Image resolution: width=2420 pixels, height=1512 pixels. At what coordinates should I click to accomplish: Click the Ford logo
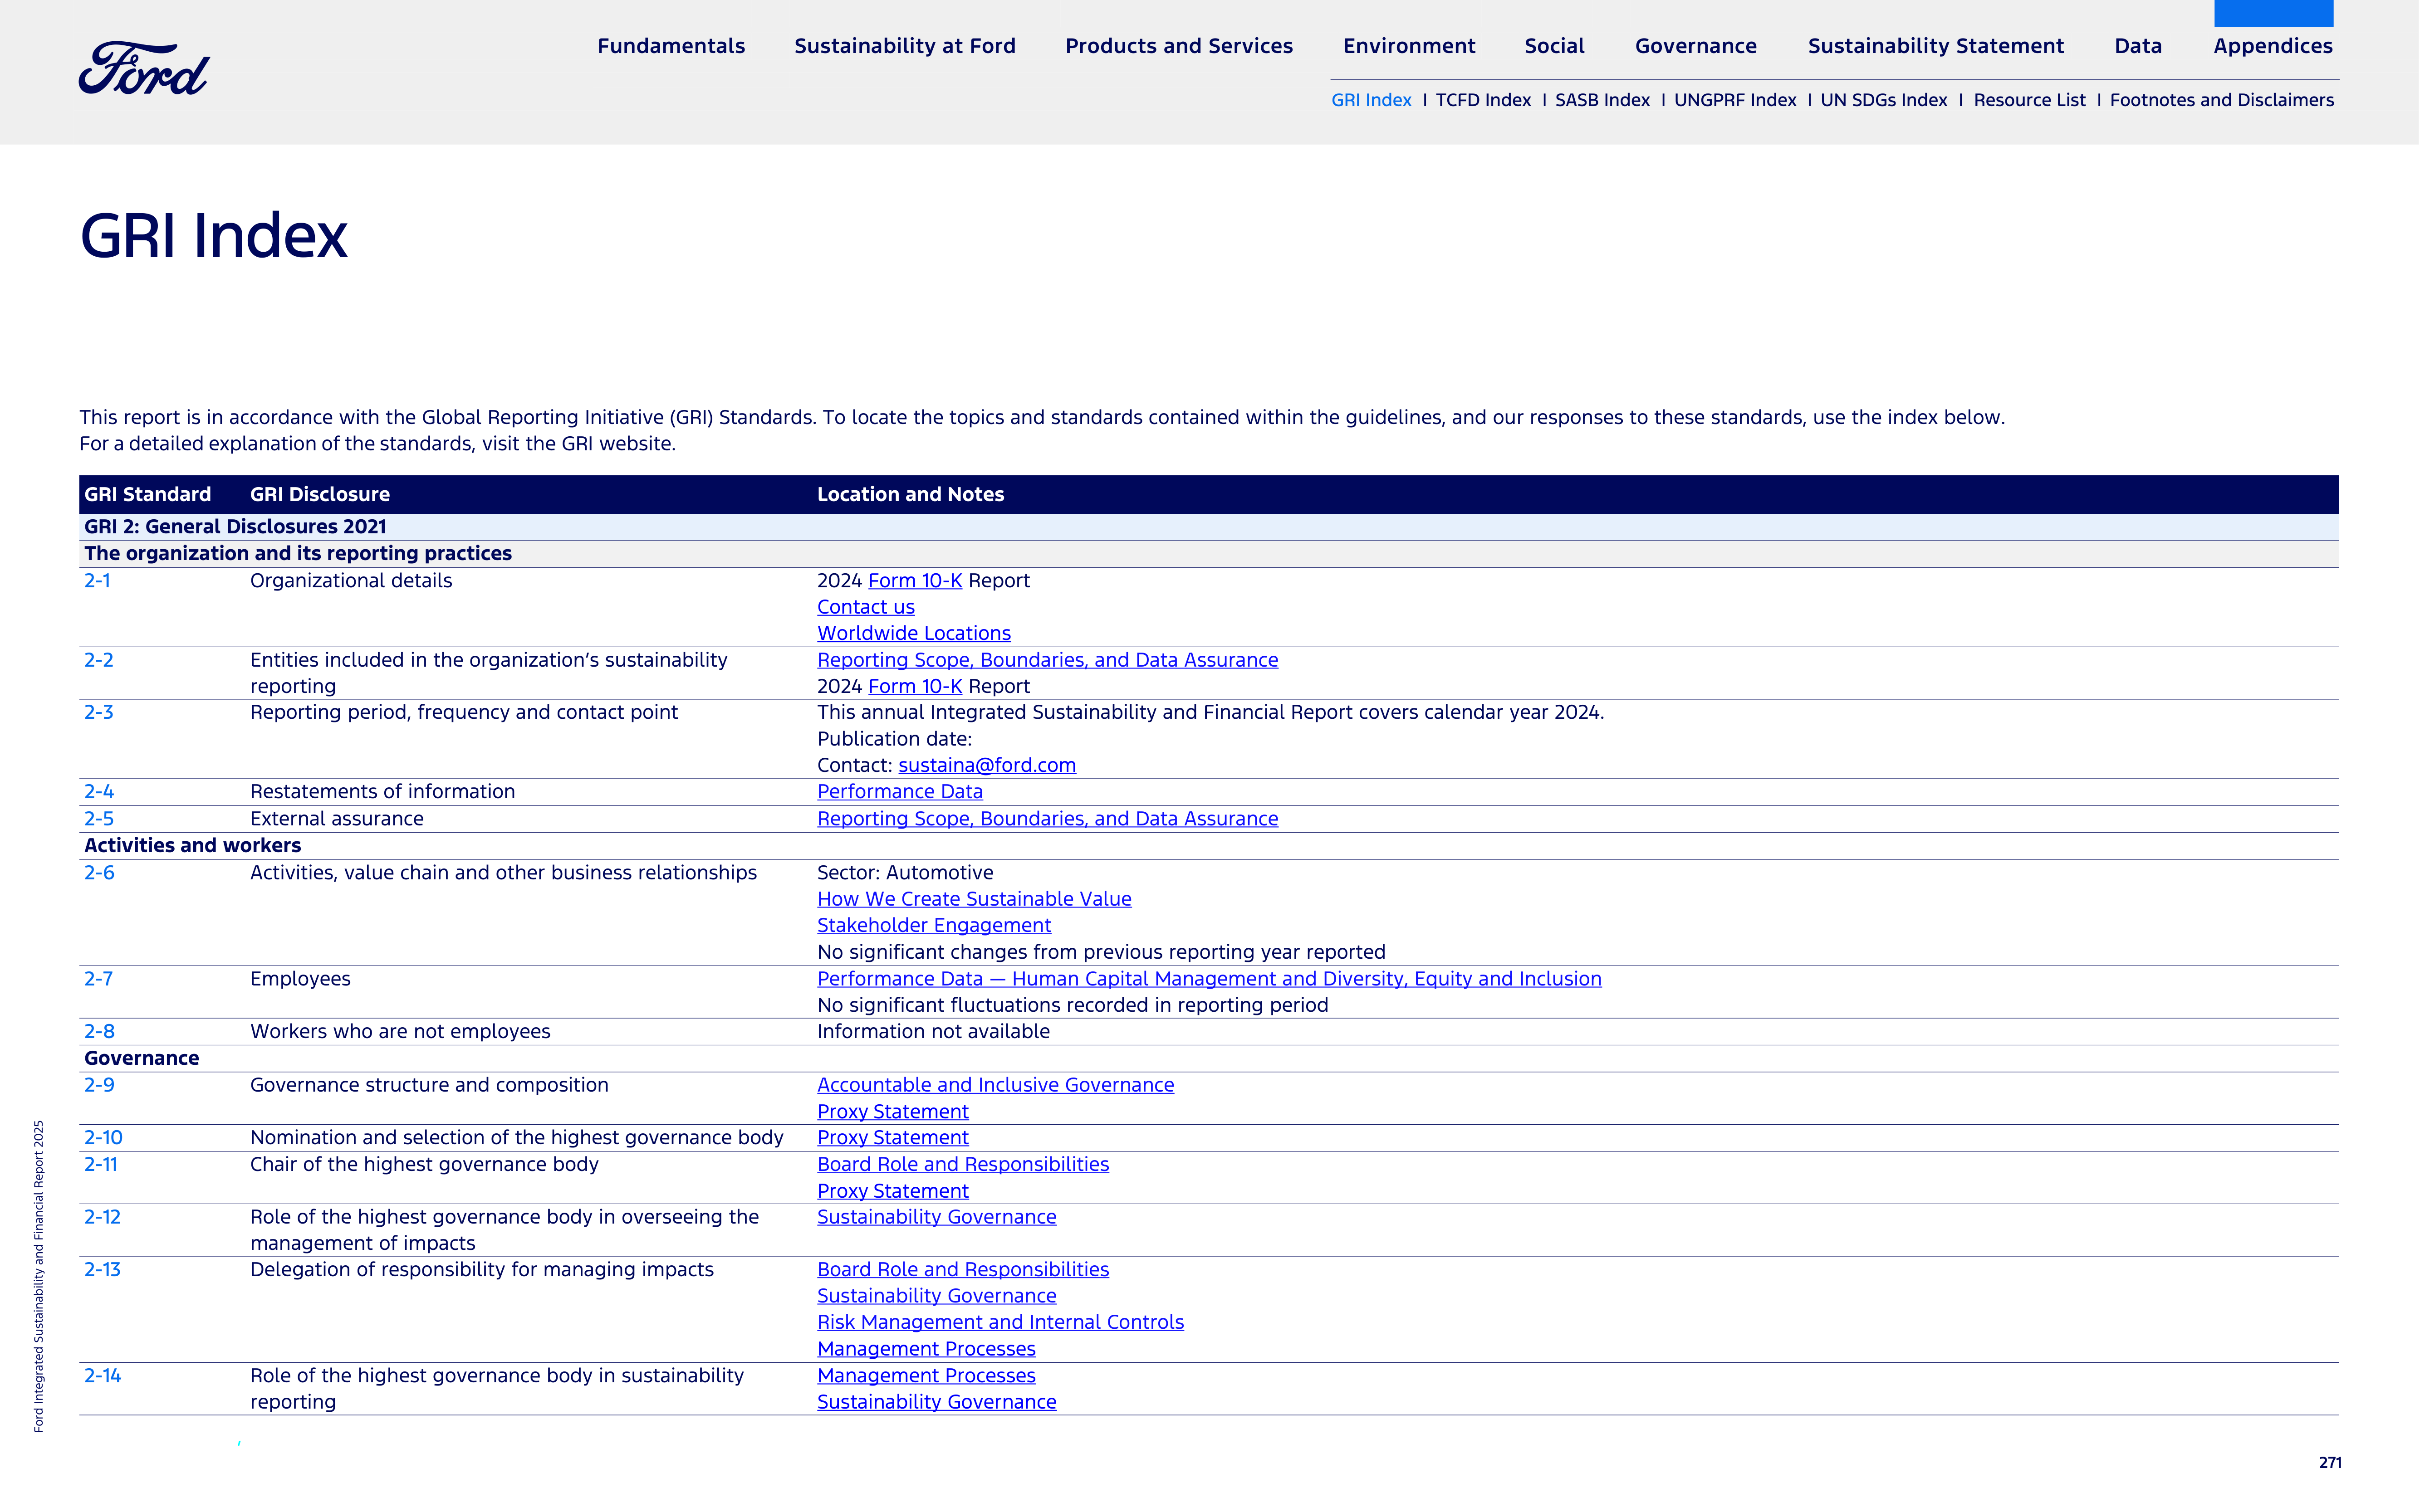click(x=144, y=68)
